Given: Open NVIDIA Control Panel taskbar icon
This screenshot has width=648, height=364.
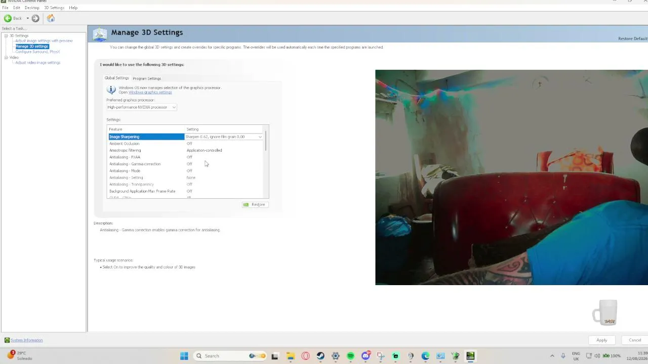Looking at the screenshot, I should click(x=471, y=356).
